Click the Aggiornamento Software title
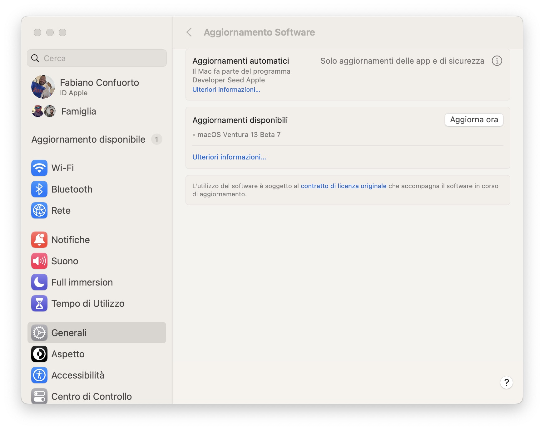This screenshot has height=430, width=544. click(259, 32)
